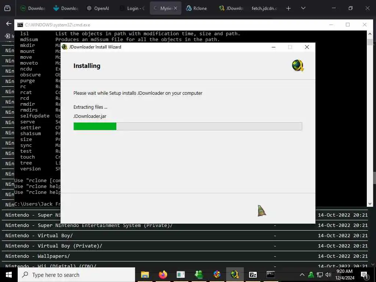Open the 'Nintendo - Wallpapers/' folder link
The width and height of the screenshot is (376, 282).
(x=38, y=256)
